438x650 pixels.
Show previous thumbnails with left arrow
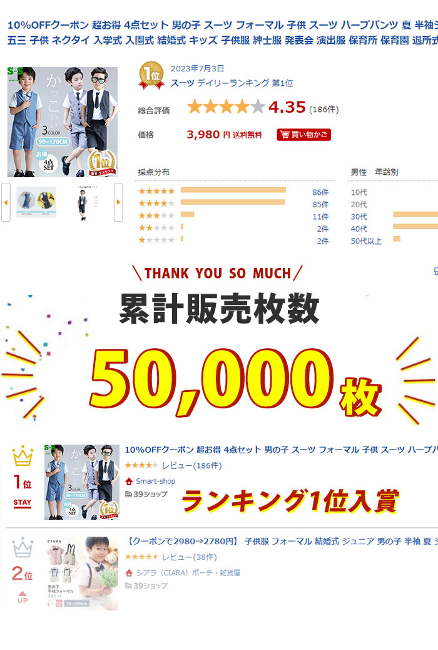pyautogui.click(x=6, y=202)
